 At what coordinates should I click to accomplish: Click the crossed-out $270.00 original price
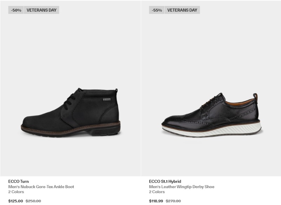pos(173,201)
